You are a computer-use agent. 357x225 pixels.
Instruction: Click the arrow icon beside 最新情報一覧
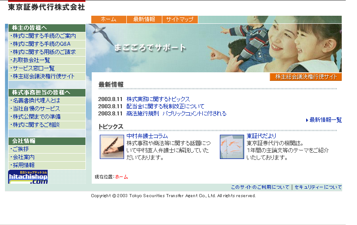tap(307, 120)
